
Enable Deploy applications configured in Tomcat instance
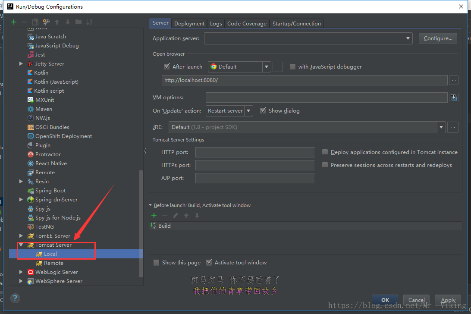pyautogui.click(x=325, y=152)
